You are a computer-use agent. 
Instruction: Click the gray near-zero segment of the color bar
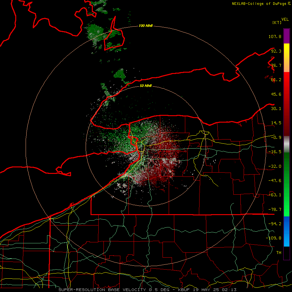click(x=286, y=144)
